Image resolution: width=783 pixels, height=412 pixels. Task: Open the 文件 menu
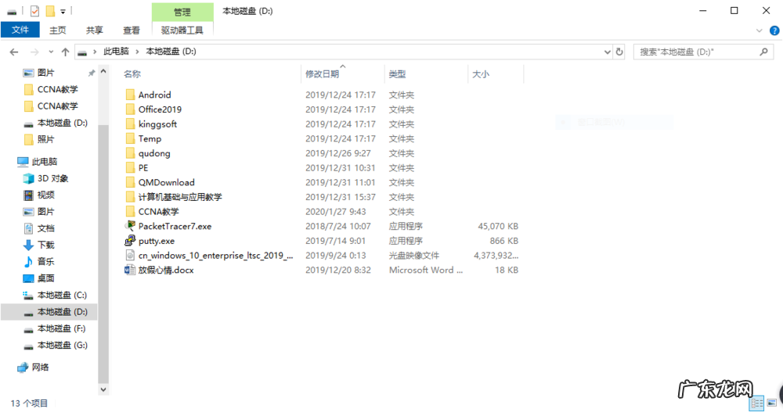(20, 30)
